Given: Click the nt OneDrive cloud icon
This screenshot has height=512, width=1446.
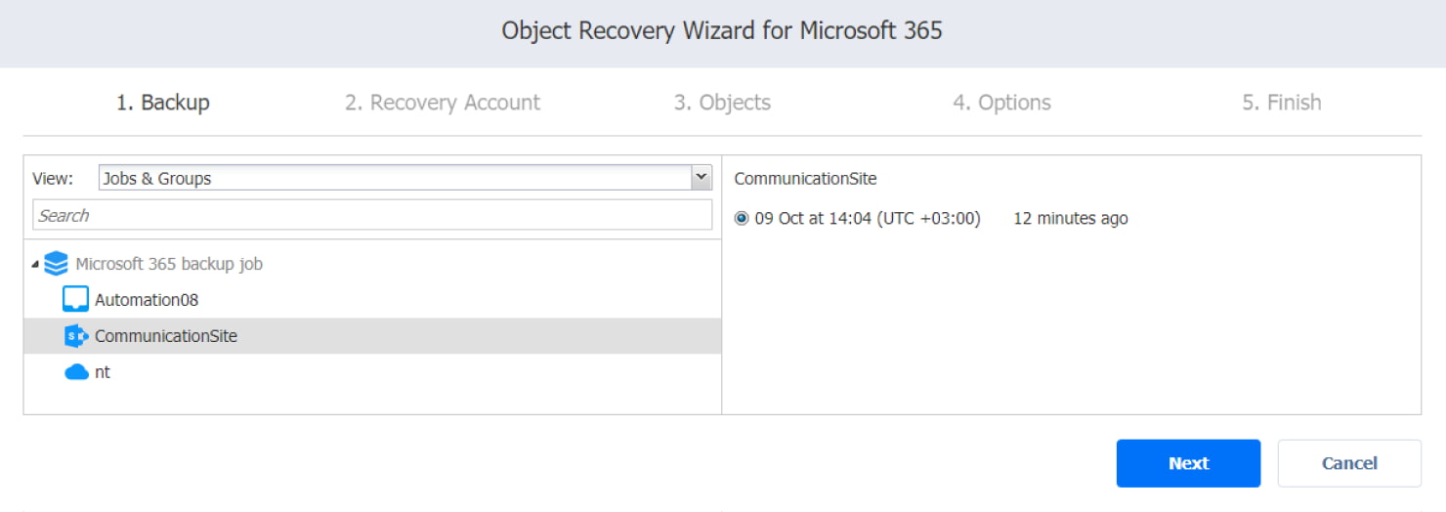Looking at the screenshot, I should [x=76, y=372].
